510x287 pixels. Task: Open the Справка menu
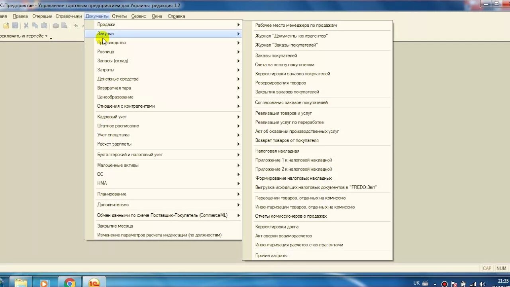click(x=177, y=16)
